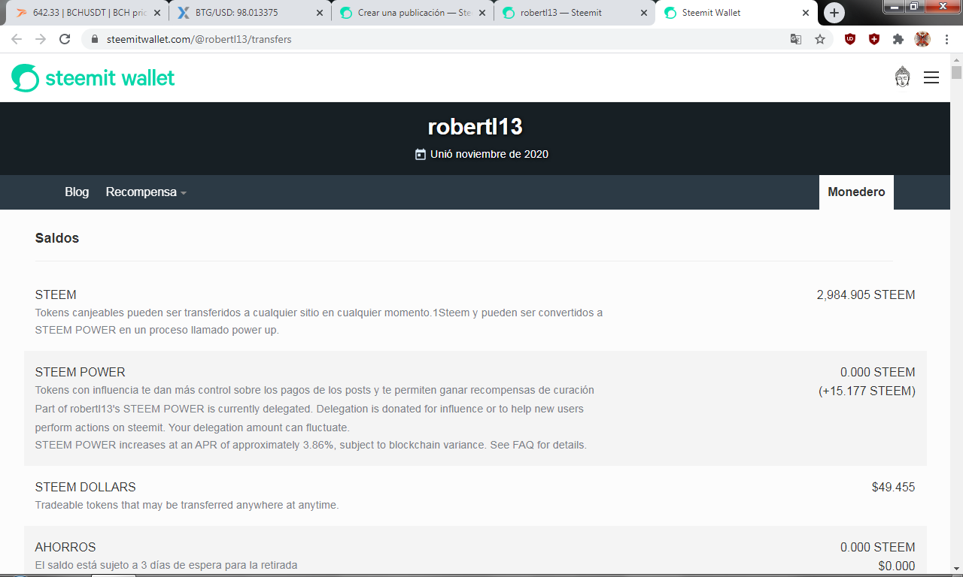The height and width of the screenshot is (577, 963).
Task: Open the savings 0.000 STEEM dropdown
Action: 878,548
